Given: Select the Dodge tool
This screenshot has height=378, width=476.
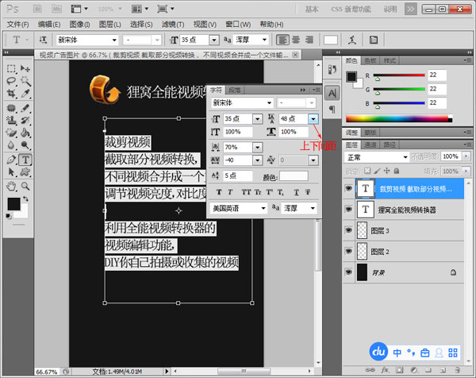Looking at the screenshot, I should pyautogui.click(x=25, y=145).
